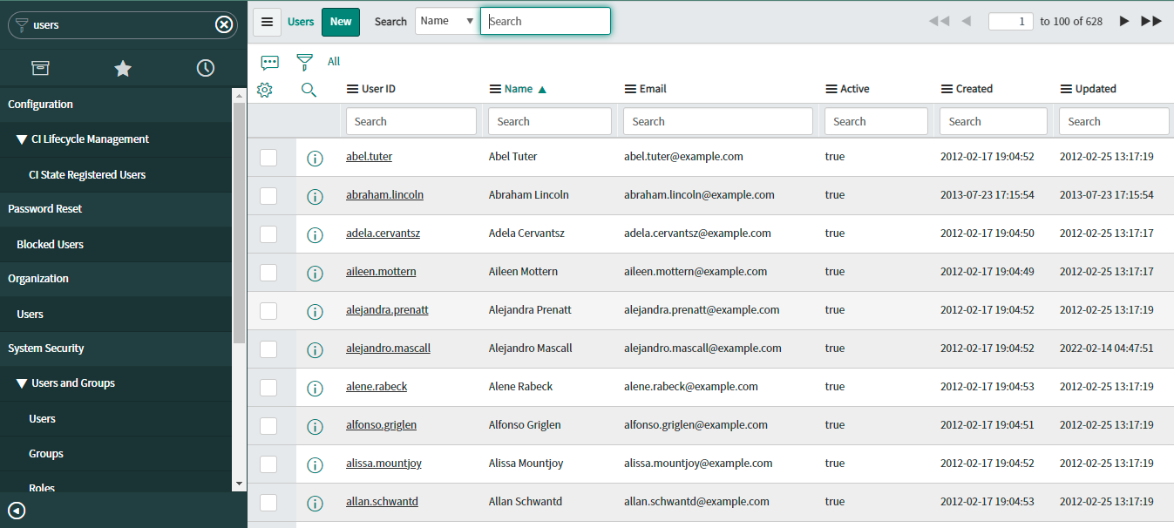
Task: Tick the Alejandro Mascall row checkbox
Action: coord(268,349)
